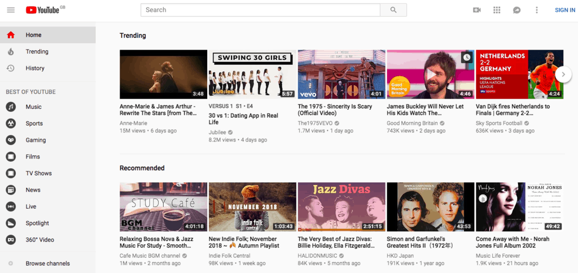Click title 'New Indie Folk; November 2018'
578x273 pixels.
pos(244,243)
